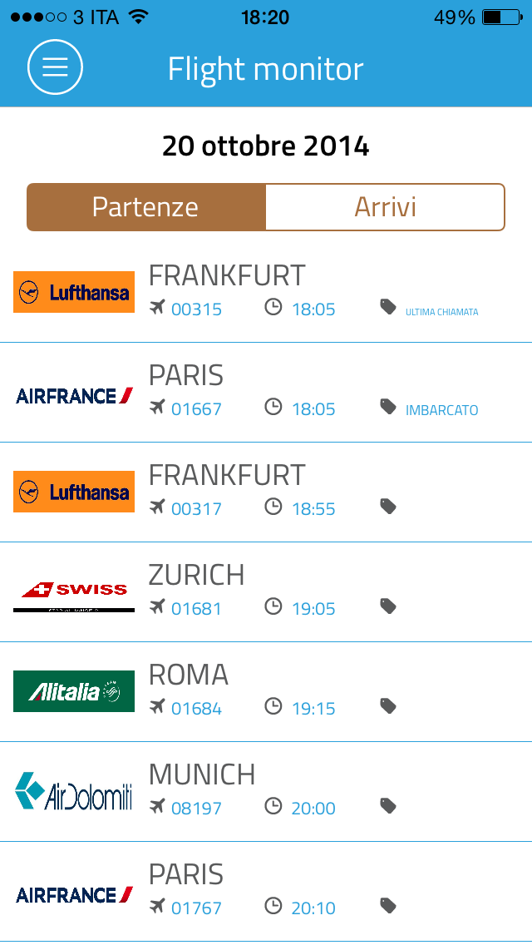The width and height of the screenshot is (532, 945).
Task: Tap the tag icon next to IMBARCATO status
Action: click(387, 406)
